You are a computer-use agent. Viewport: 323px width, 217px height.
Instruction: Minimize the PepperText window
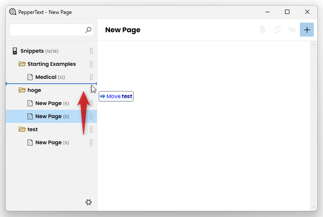tap(268, 12)
